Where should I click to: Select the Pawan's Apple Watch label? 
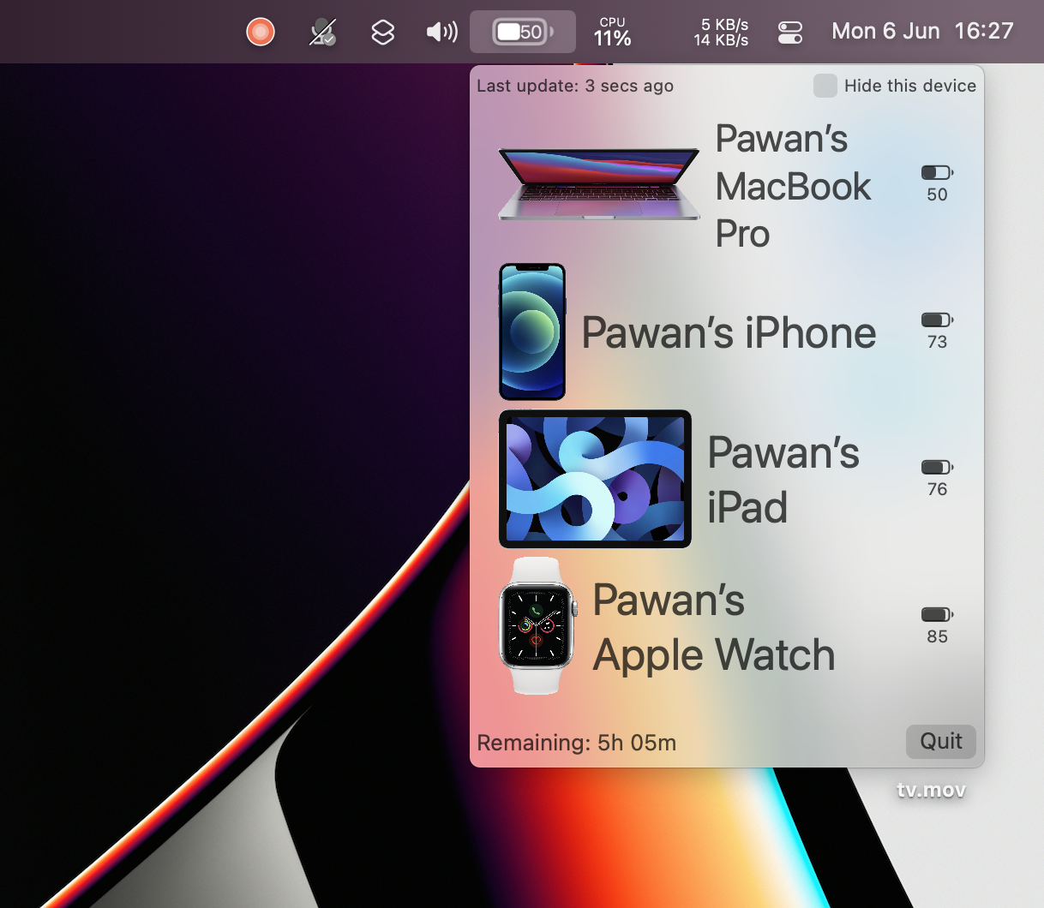[x=714, y=627]
